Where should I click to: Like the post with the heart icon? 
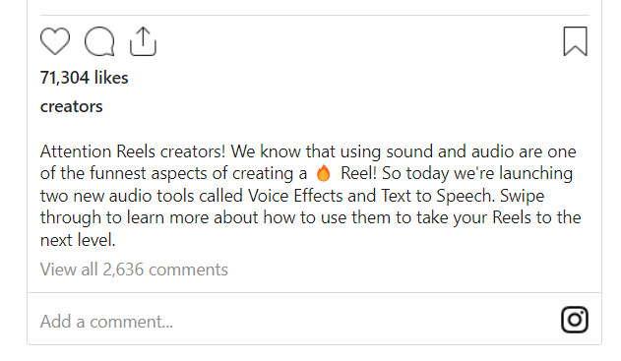pyautogui.click(x=55, y=41)
